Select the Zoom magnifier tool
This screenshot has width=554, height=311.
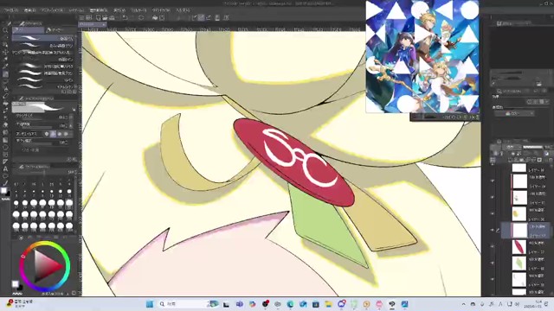click(5, 30)
